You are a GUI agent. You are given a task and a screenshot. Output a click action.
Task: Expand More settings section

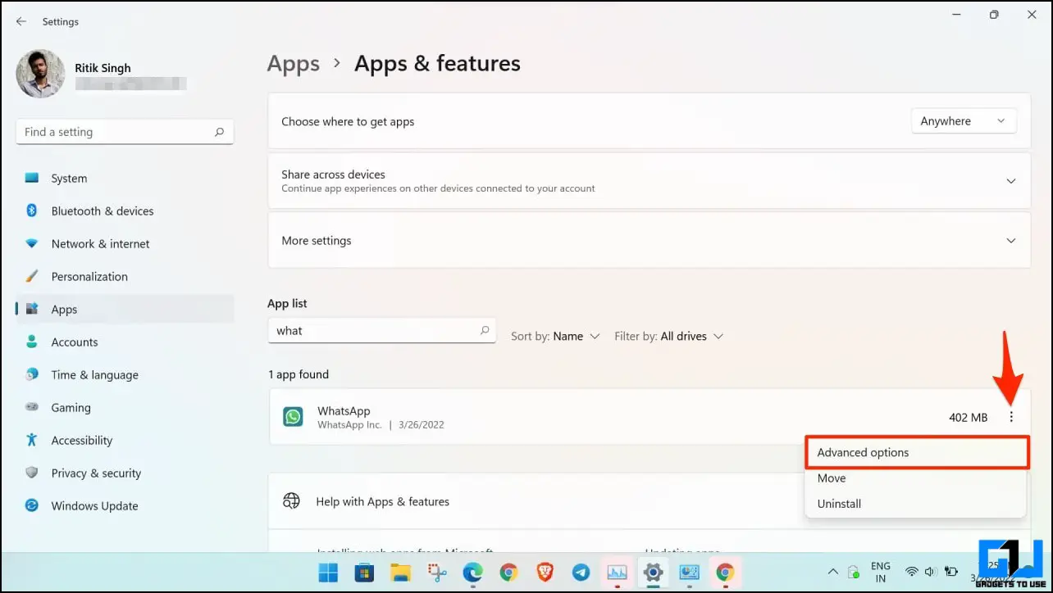(x=650, y=241)
